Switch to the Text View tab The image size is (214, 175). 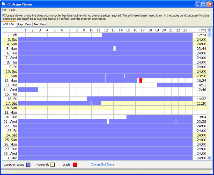pos(40,24)
